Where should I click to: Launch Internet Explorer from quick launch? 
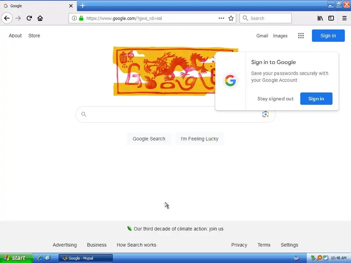40,258
